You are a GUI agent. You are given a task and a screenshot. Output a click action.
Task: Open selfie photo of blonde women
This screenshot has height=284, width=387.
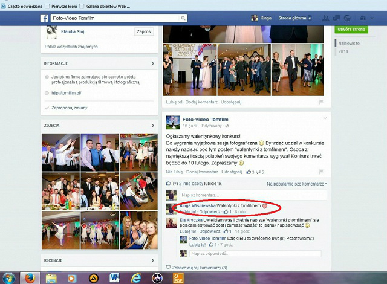138,230
